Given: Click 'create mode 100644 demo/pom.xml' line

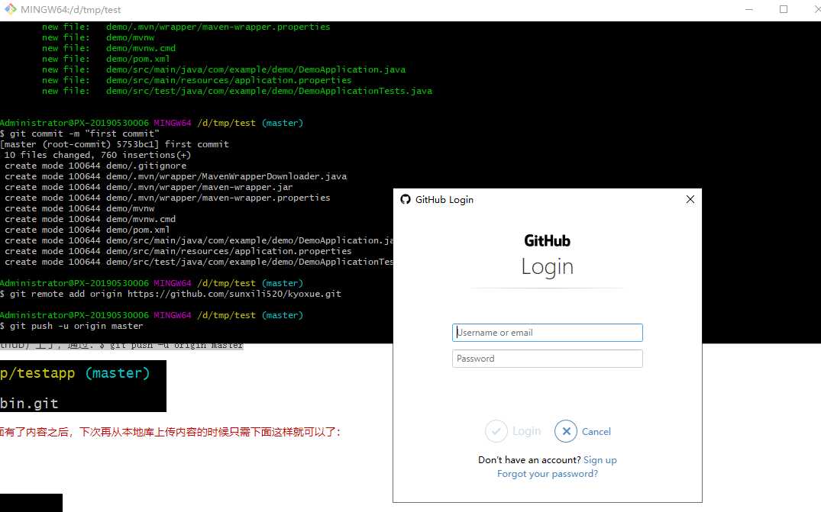Looking at the screenshot, I should click(87, 230).
